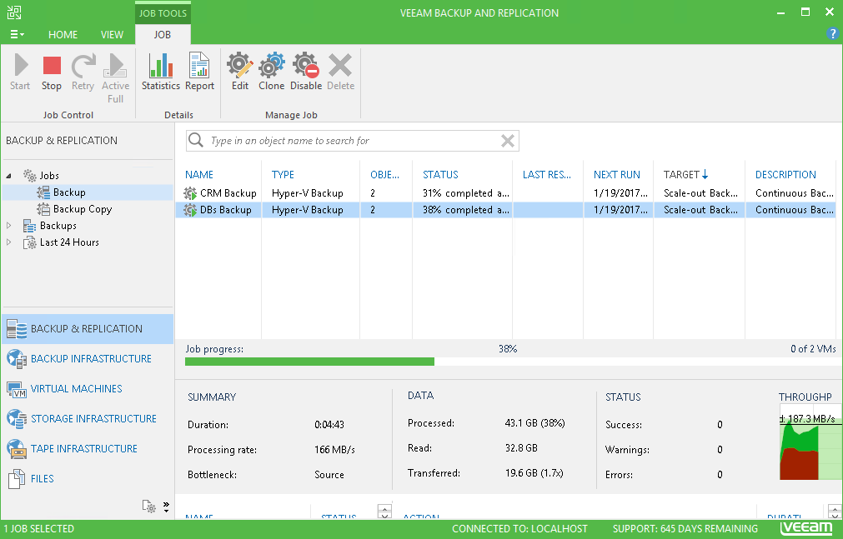
Task: Toggle sort on Target column
Action: pos(685,175)
